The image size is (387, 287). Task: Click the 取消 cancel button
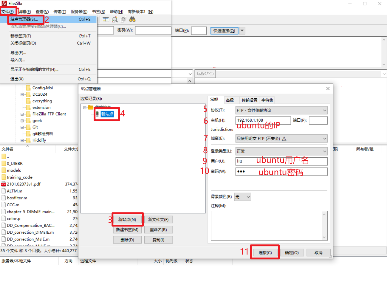pos(318,253)
